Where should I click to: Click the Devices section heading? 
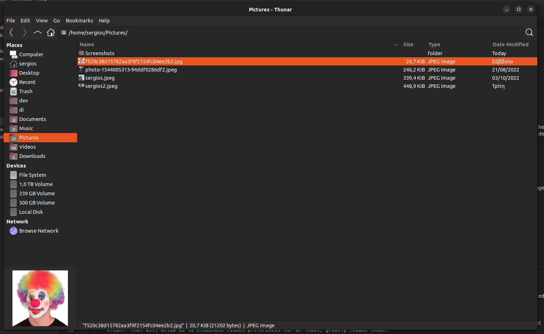[16, 166]
